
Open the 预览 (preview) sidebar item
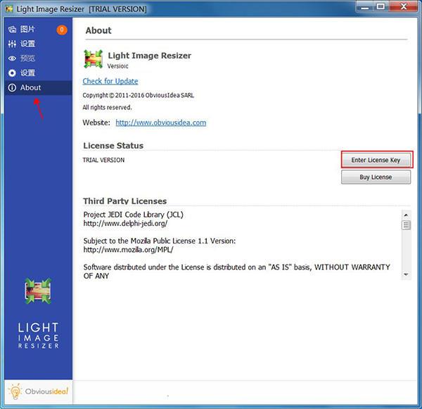38,58
